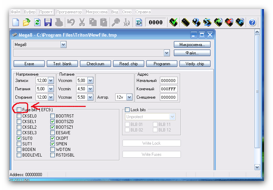
Task: Enable the Fuse bits checkbox
Action: click(19, 110)
